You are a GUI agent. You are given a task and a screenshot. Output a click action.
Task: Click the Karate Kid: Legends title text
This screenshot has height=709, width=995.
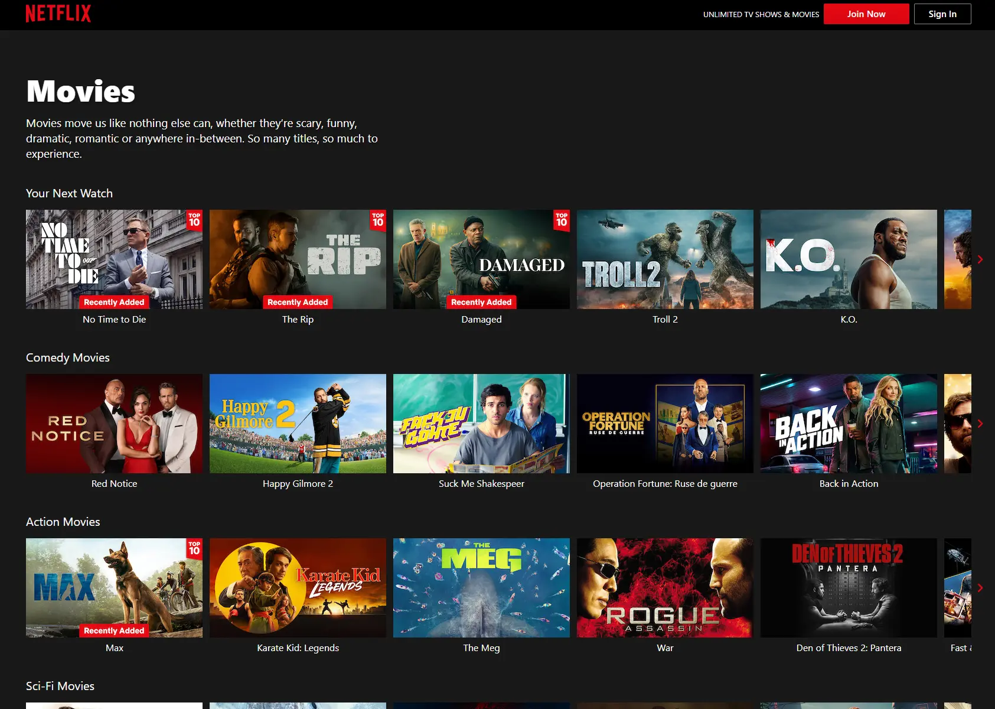[x=298, y=648]
